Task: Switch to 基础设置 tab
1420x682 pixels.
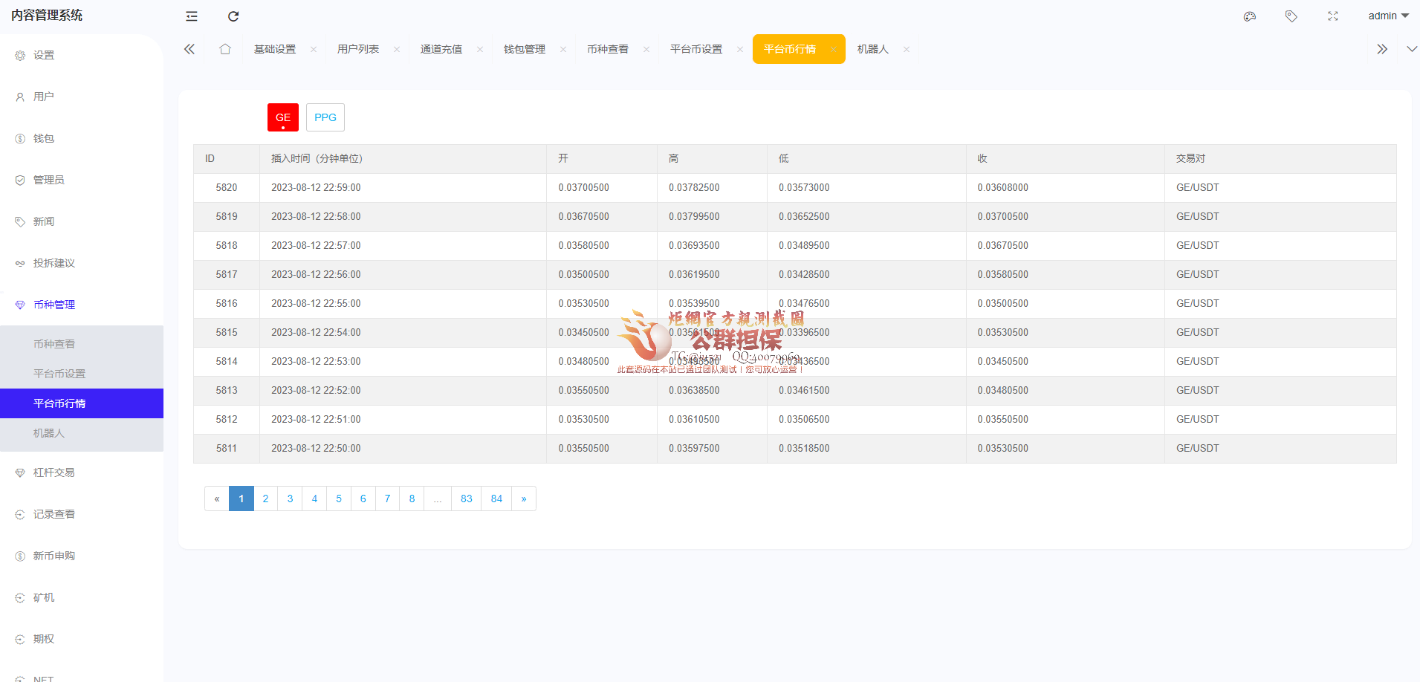Action: pyautogui.click(x=275, y=49)
